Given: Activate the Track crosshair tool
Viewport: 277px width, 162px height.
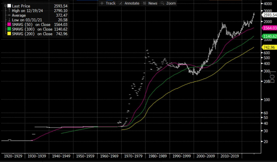Looking at the screenshot, I should (108, 3).
